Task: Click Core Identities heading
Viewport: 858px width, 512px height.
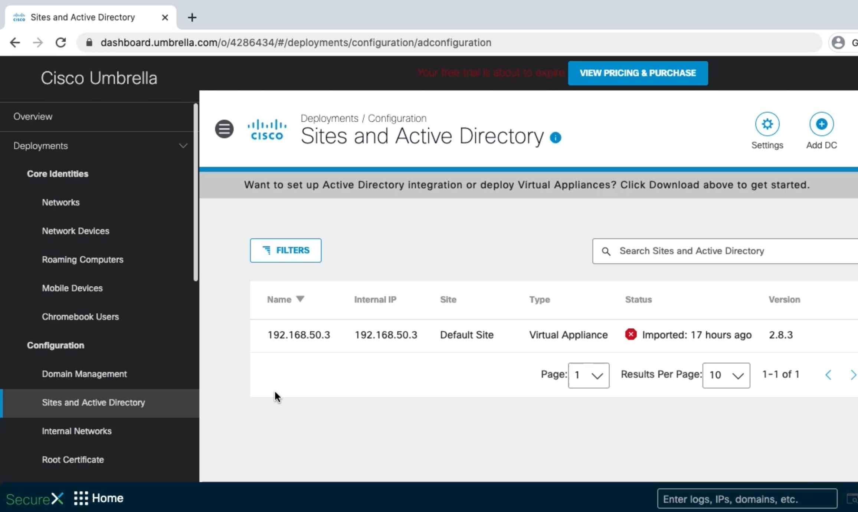Action: coord(58,174)
